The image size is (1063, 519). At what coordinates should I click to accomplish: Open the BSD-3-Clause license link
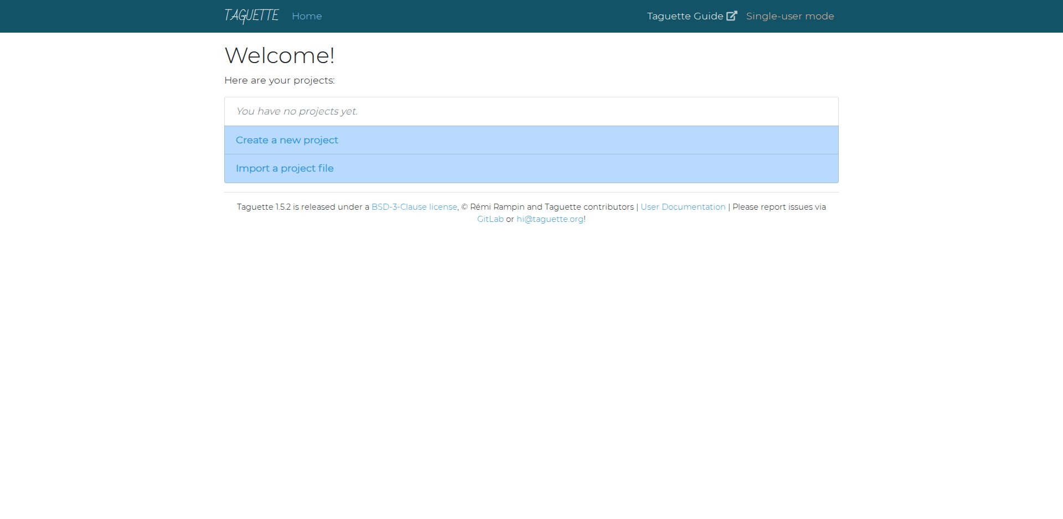coord(414,207)
